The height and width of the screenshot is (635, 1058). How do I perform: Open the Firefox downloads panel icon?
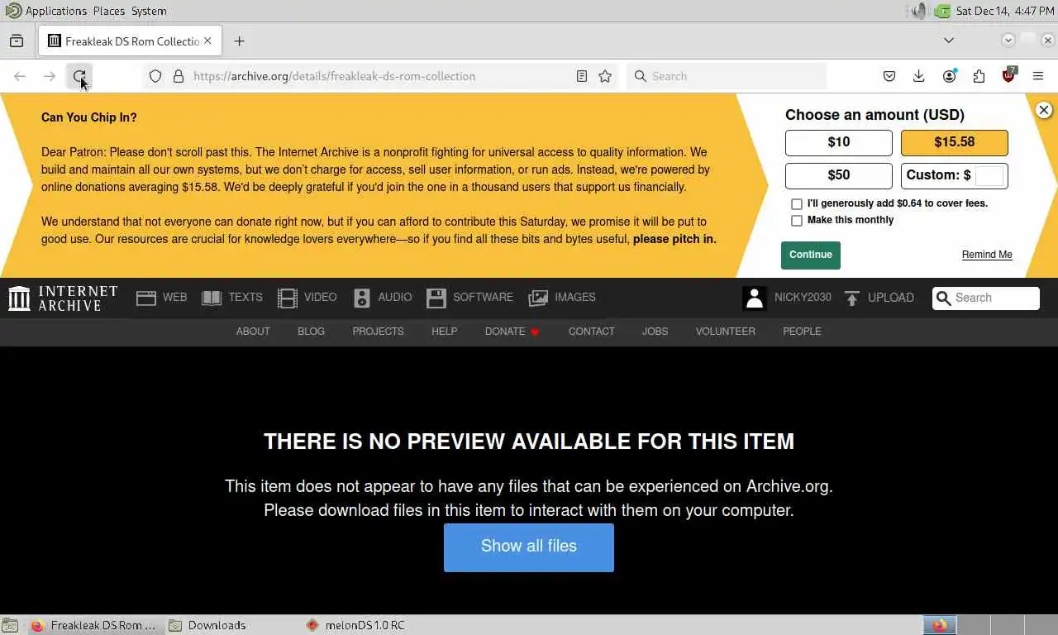coord(919,76)
